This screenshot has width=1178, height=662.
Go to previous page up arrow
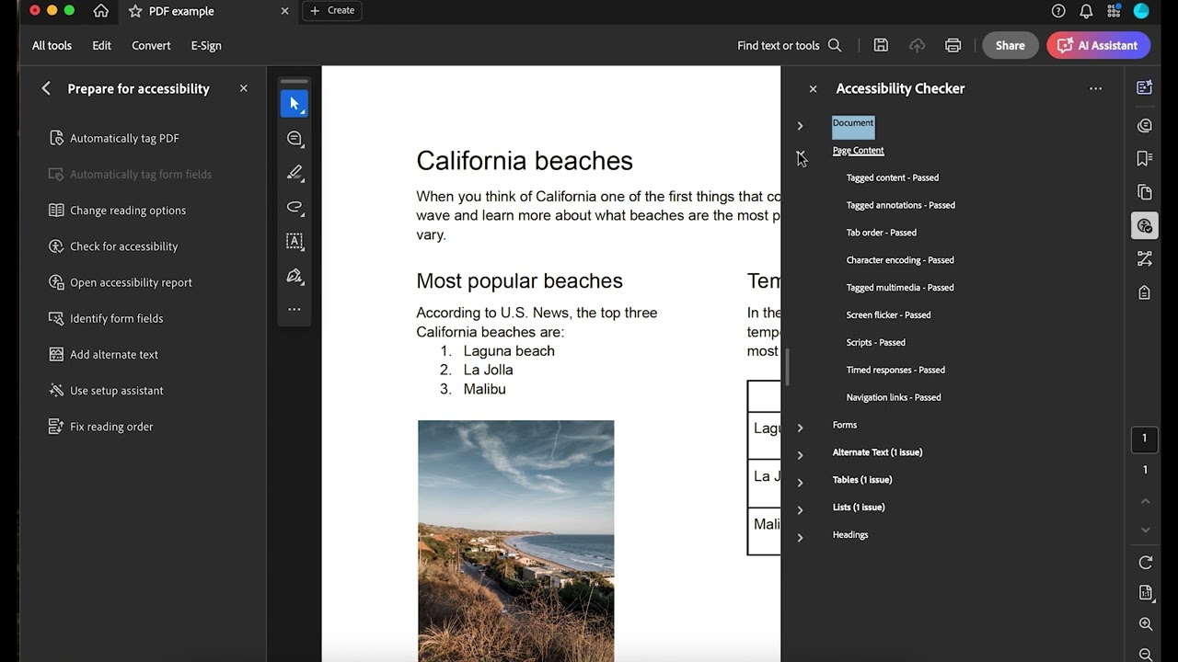pyautogui.click(x=1146, y=501)
